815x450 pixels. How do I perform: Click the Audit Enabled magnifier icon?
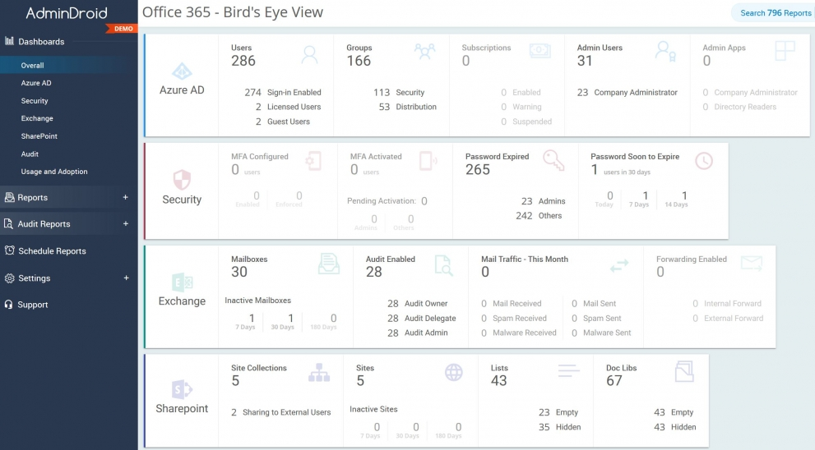[443, 265]
